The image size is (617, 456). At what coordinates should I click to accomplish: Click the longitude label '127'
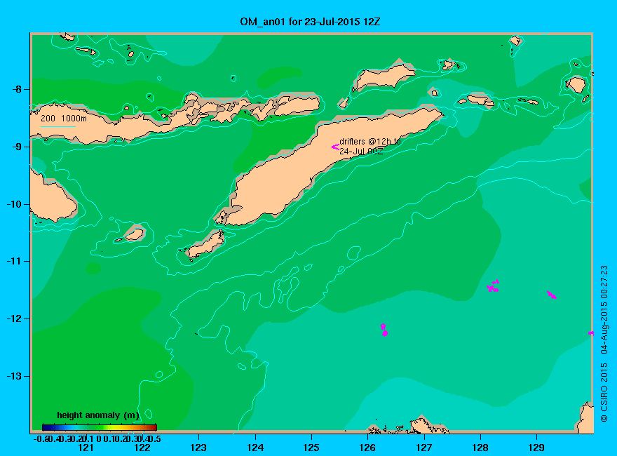click(x=423, y=448)
